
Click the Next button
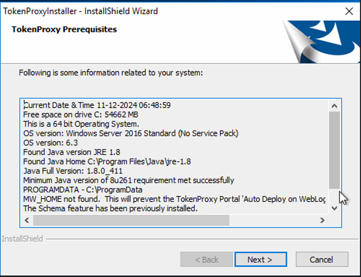[x=260, y=260]
